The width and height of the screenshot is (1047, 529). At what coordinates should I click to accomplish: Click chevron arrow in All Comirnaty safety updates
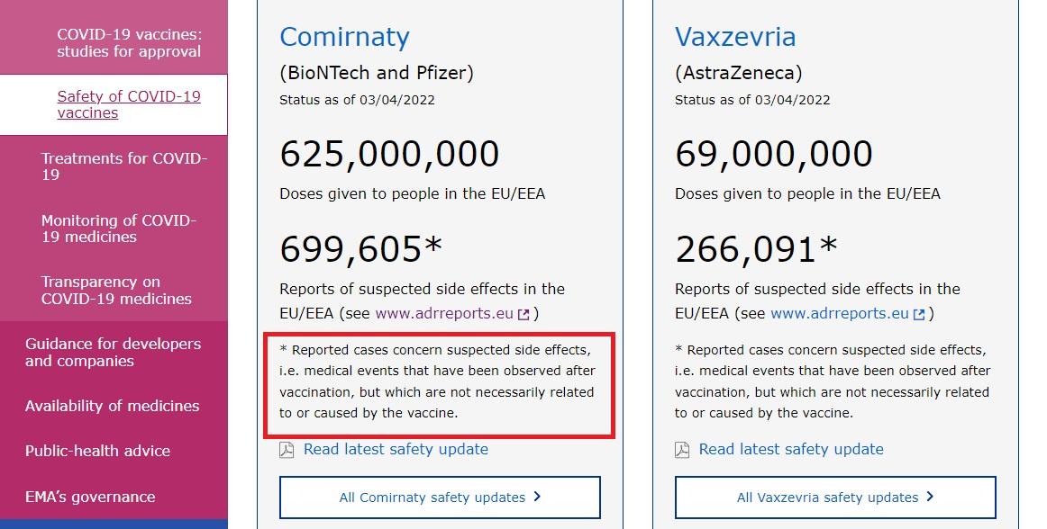click(x=537, y=497)
